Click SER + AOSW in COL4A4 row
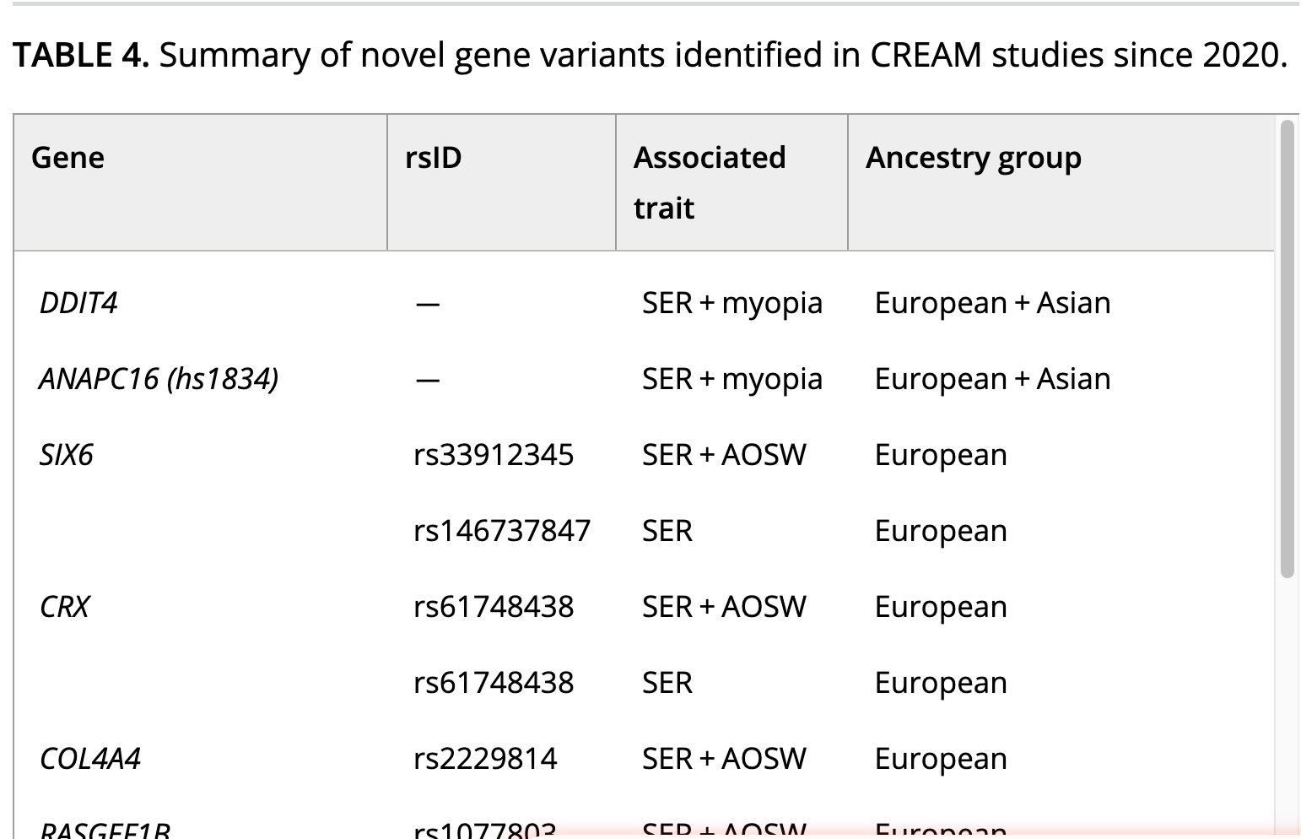The width and height of the screenshot is (1301, 839). coord(724,759)
